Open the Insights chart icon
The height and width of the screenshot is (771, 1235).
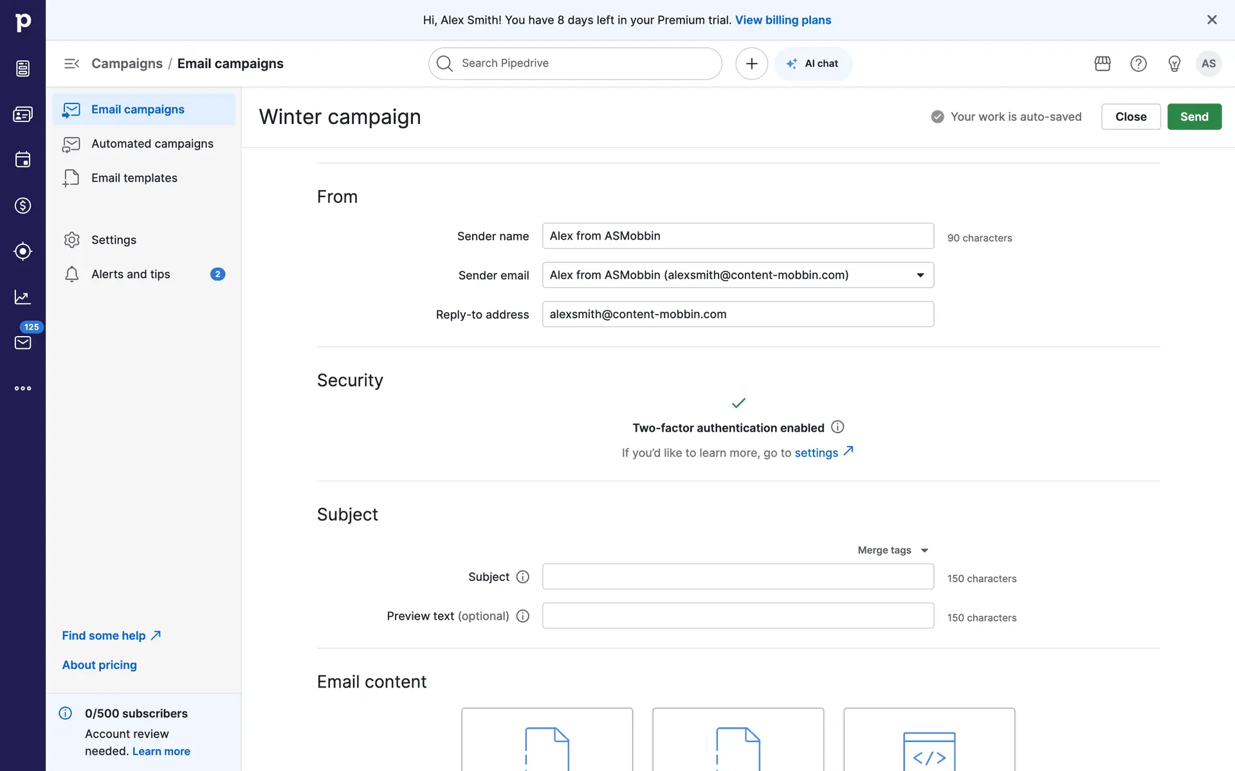click(x=23, y=297)
